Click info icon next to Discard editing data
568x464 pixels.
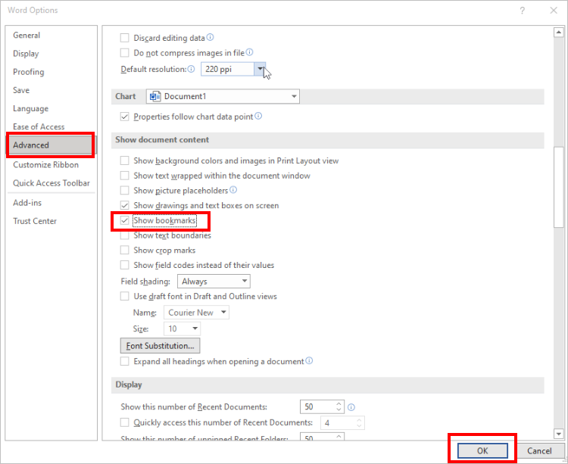210,37
